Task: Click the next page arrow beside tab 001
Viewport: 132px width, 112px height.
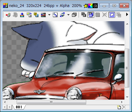Action: (x=10, y=107)
